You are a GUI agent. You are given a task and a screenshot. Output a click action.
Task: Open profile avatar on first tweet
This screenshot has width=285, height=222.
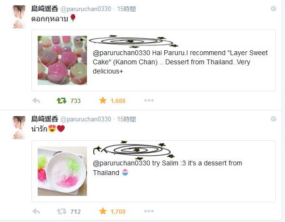coord(19,17)
